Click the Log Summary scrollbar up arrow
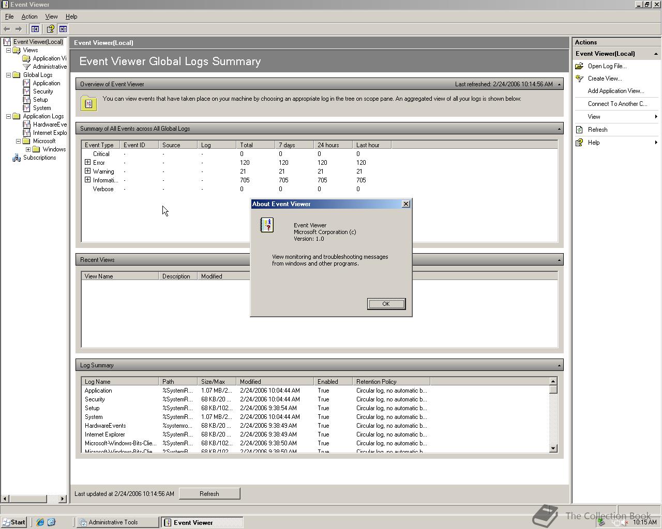The image size is (662, 529). point(553,381)
